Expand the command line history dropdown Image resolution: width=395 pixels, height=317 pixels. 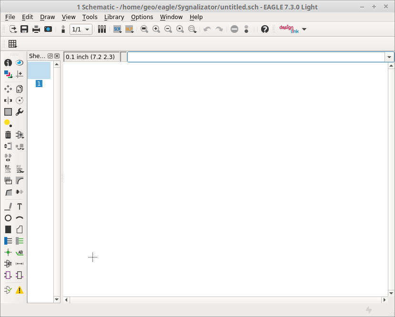389,57
